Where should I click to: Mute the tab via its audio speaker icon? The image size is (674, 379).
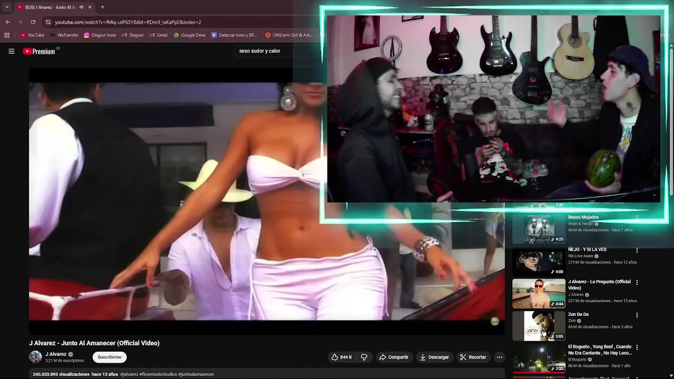click(x=81, y=7)
